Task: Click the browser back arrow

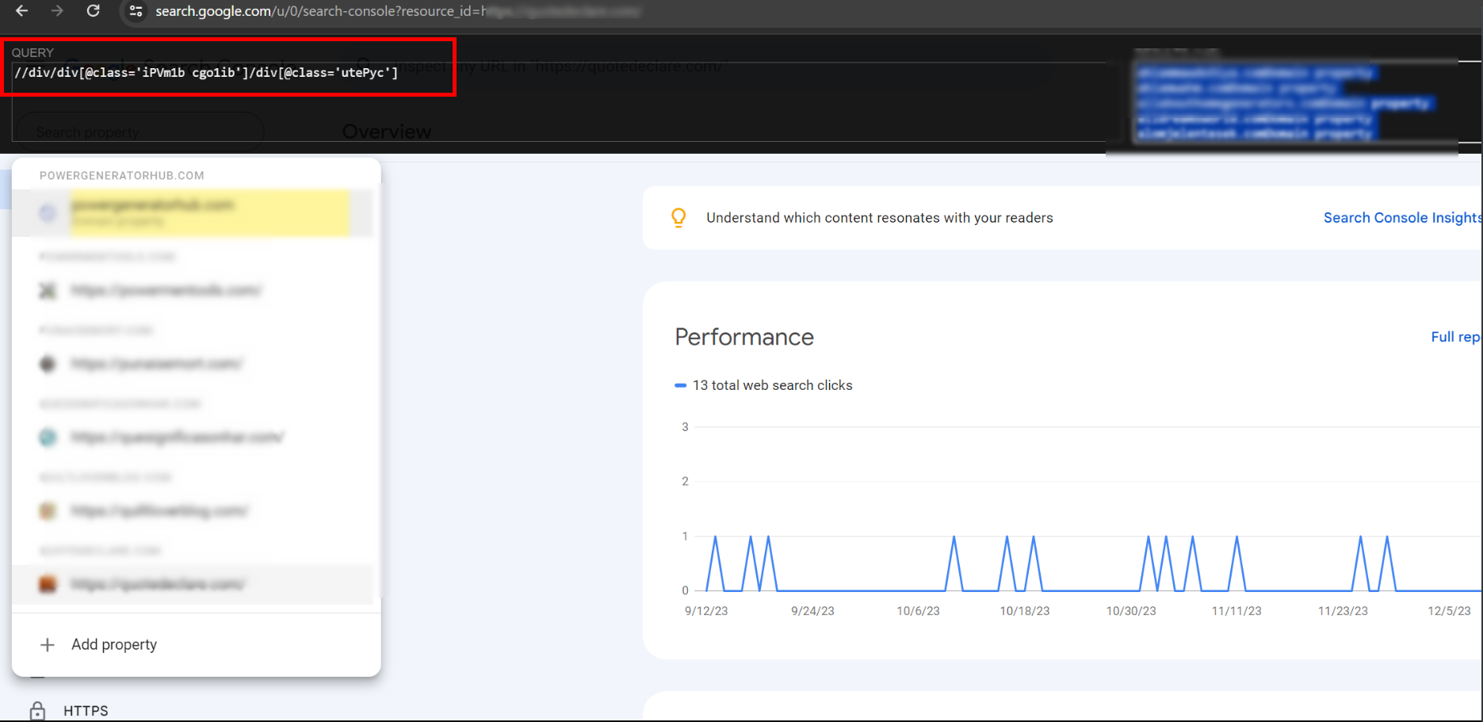Action: pos(22,11)
